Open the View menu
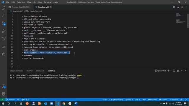The width and height of the screenshot is (189, 106). click(29, 2)
